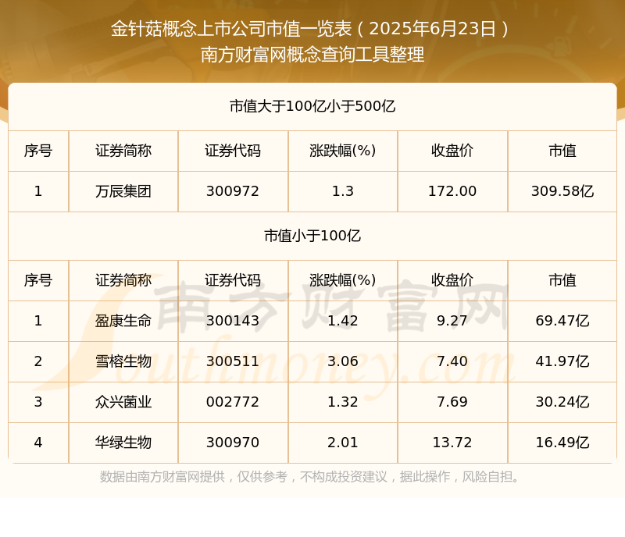Click 收盘价 header in the upper table
The width and height of the screenshot is (625, 537).
pos(452,151)
